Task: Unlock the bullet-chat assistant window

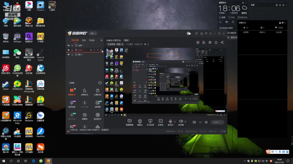Action: [280, 23]
